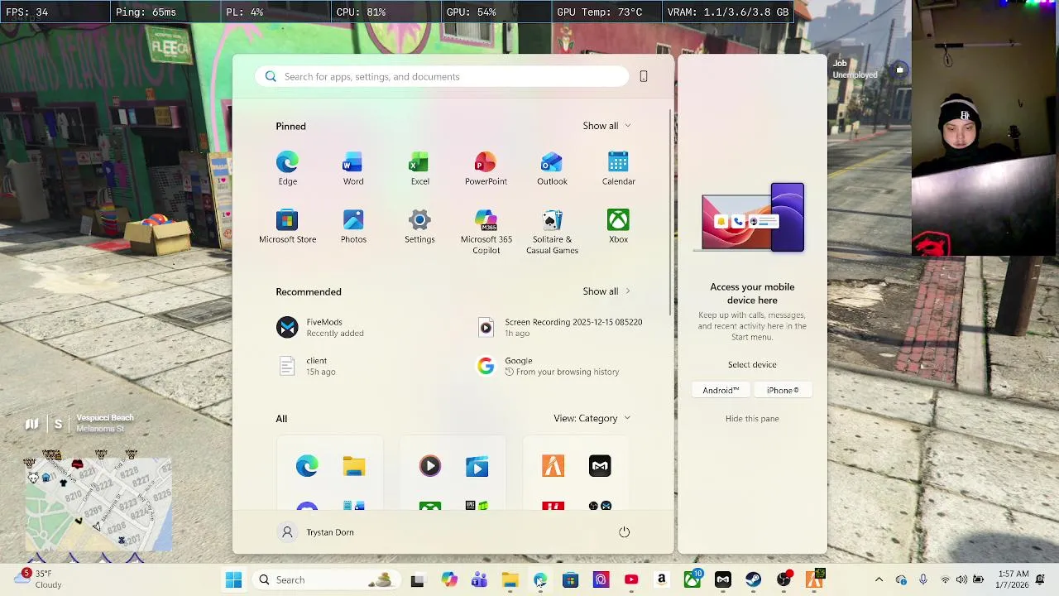Open the pinned Calendar app
This screenshot has height=596, width=1059.
pos(618,168)
